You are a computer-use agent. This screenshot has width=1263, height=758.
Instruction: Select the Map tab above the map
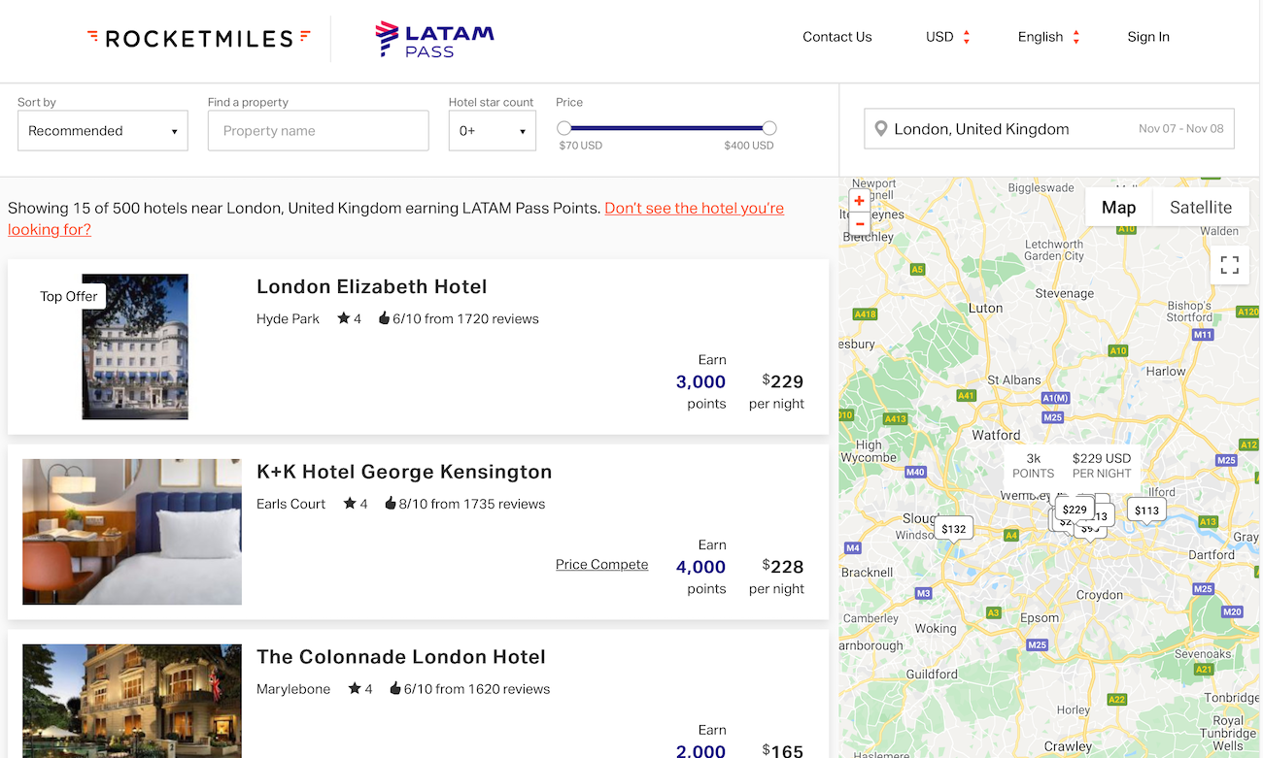click(x=1117, y=207)
